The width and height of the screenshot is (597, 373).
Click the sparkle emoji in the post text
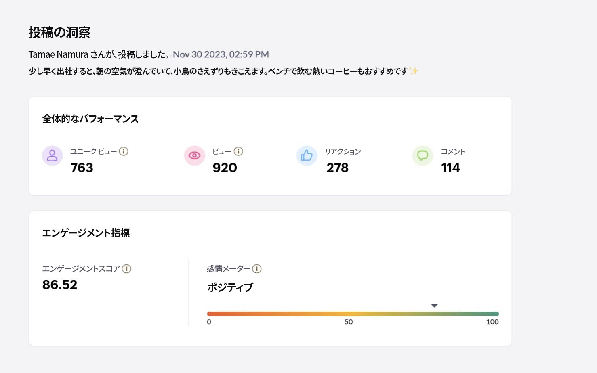coord(414,70)
